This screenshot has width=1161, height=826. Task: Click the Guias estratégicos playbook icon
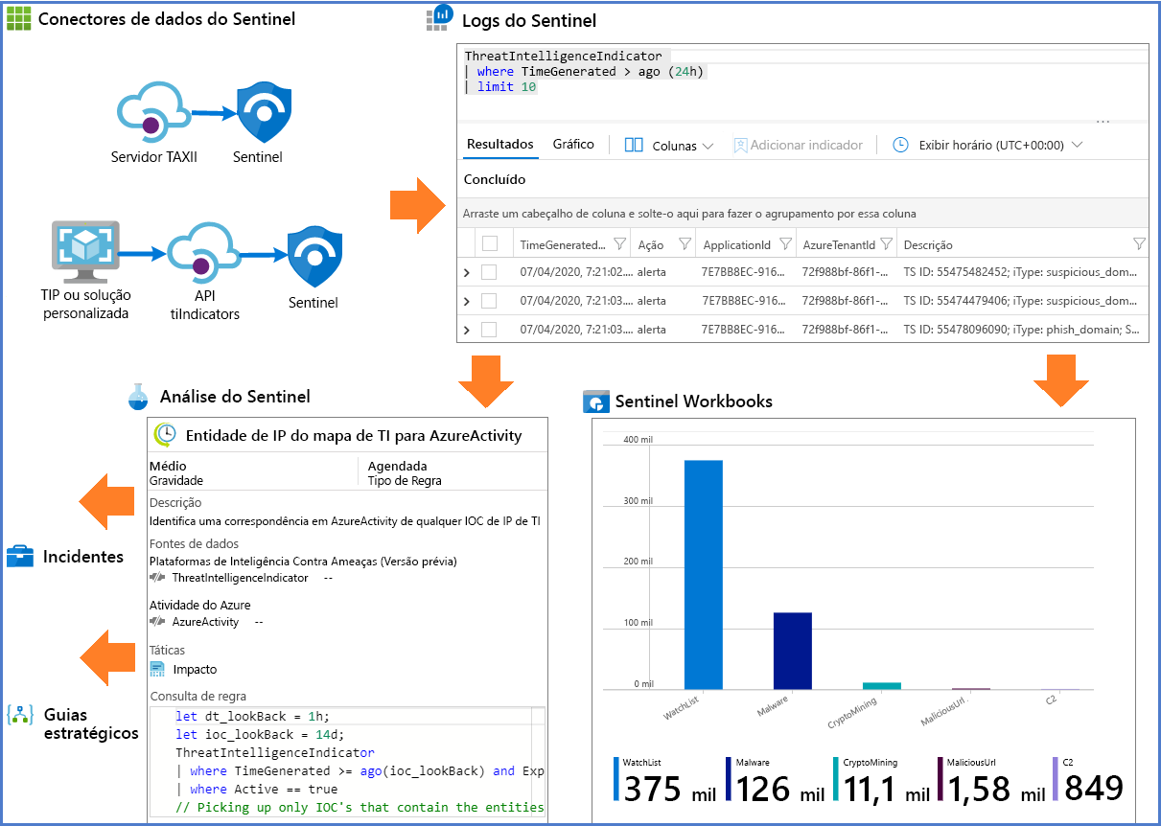(x=20, y=718)
